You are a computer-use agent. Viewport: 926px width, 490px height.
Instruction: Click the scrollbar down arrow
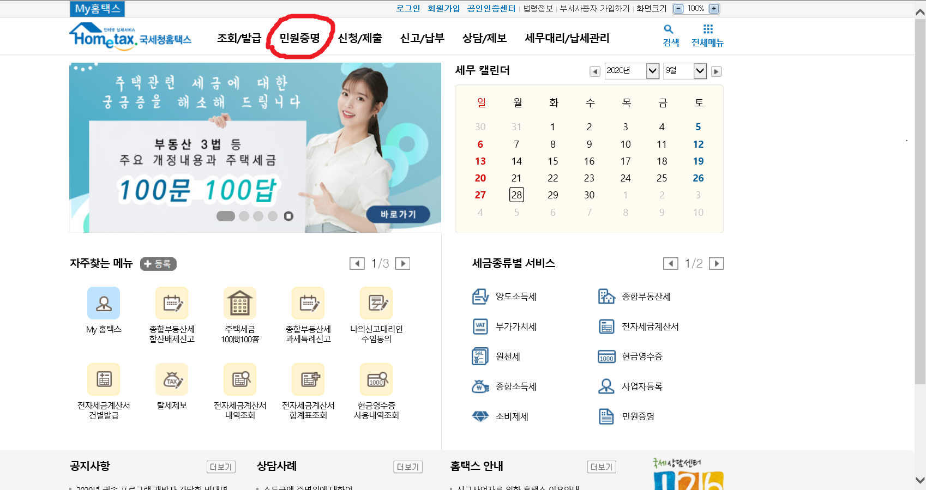[x=920, y=480]
